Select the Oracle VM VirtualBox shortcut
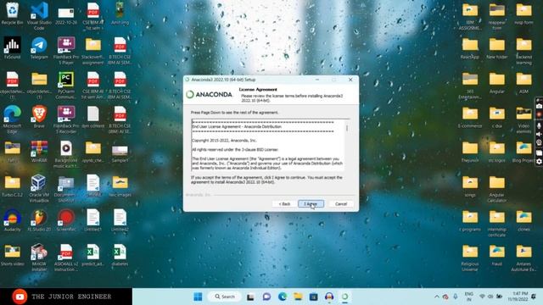This screenshot has width=543, height=305. click(39, 188)
